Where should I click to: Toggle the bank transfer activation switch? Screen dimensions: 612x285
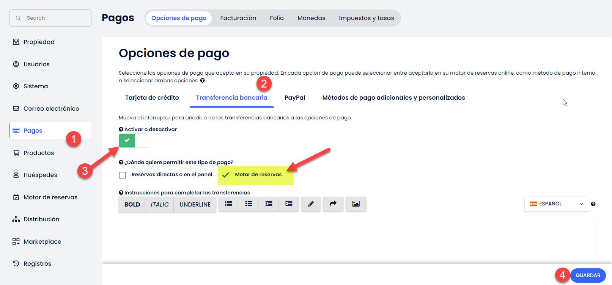pyautogui.click(x=134, y=141)
